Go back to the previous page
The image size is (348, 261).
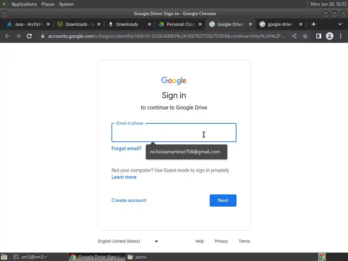coord(7,36)
